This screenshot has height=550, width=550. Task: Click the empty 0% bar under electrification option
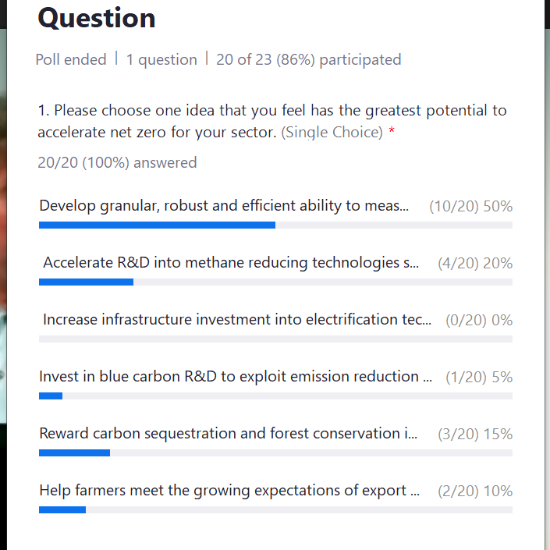pos(275,339)
